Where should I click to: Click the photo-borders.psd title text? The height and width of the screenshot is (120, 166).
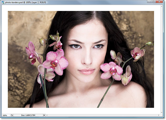pyautogui.click(x=14, y=2)
